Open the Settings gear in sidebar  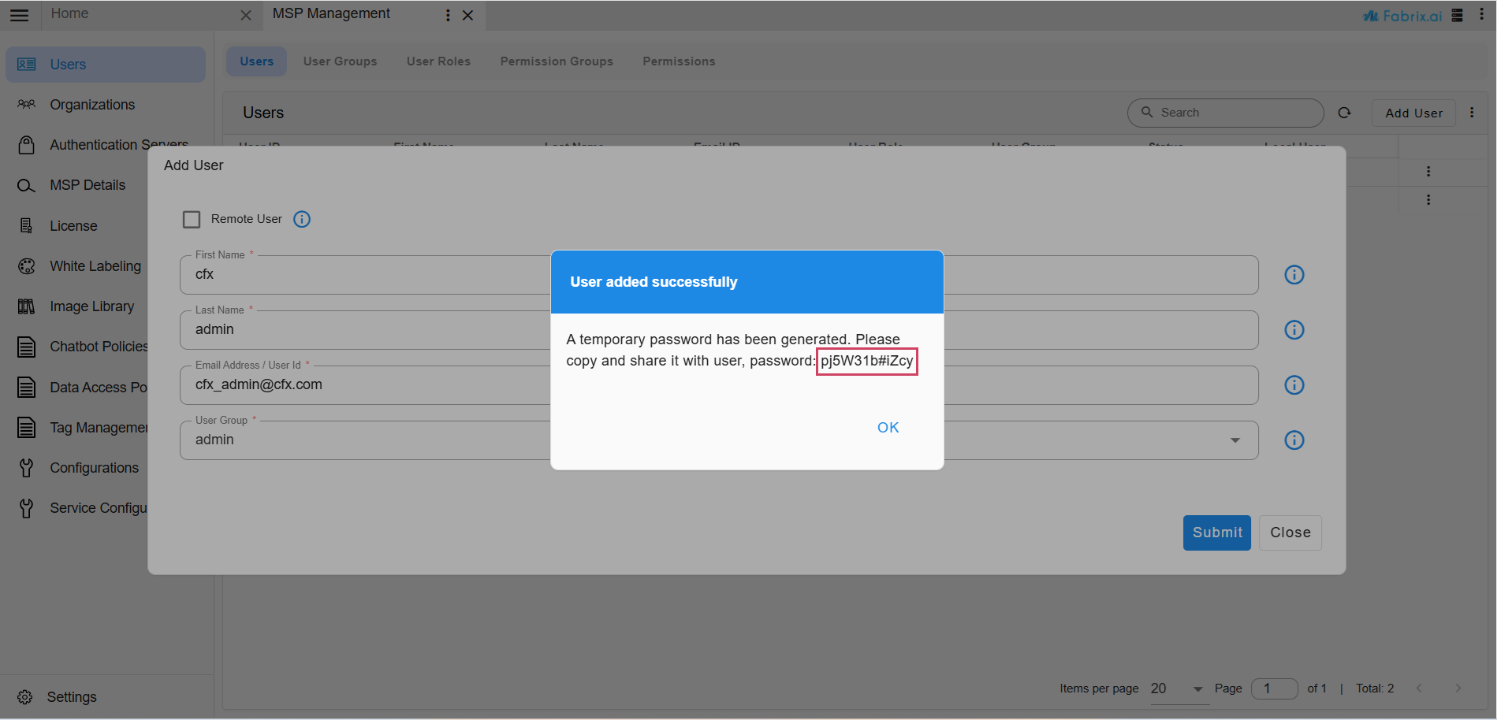pyautogui.click(x=25, y=697)
